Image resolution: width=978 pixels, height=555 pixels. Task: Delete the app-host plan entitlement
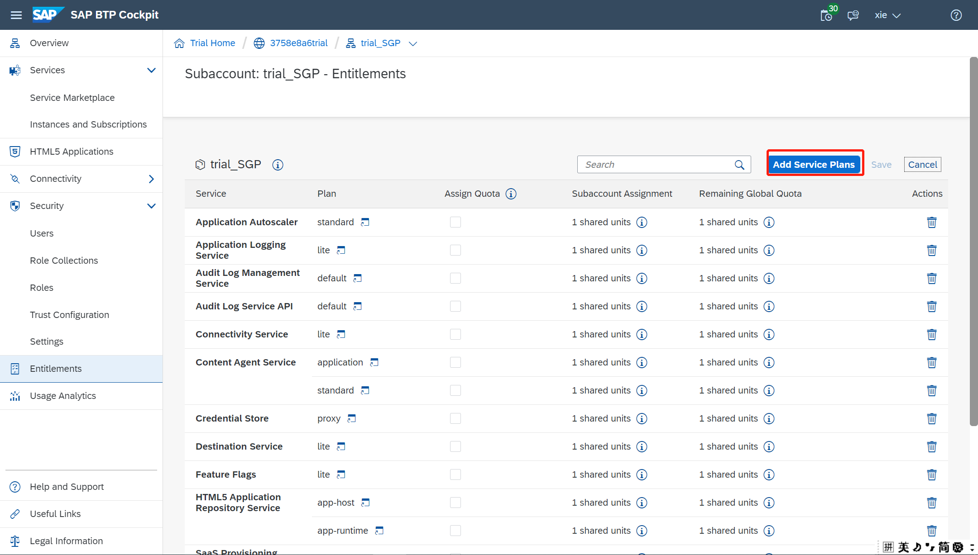pyautogui.click(x=932, y=503)
